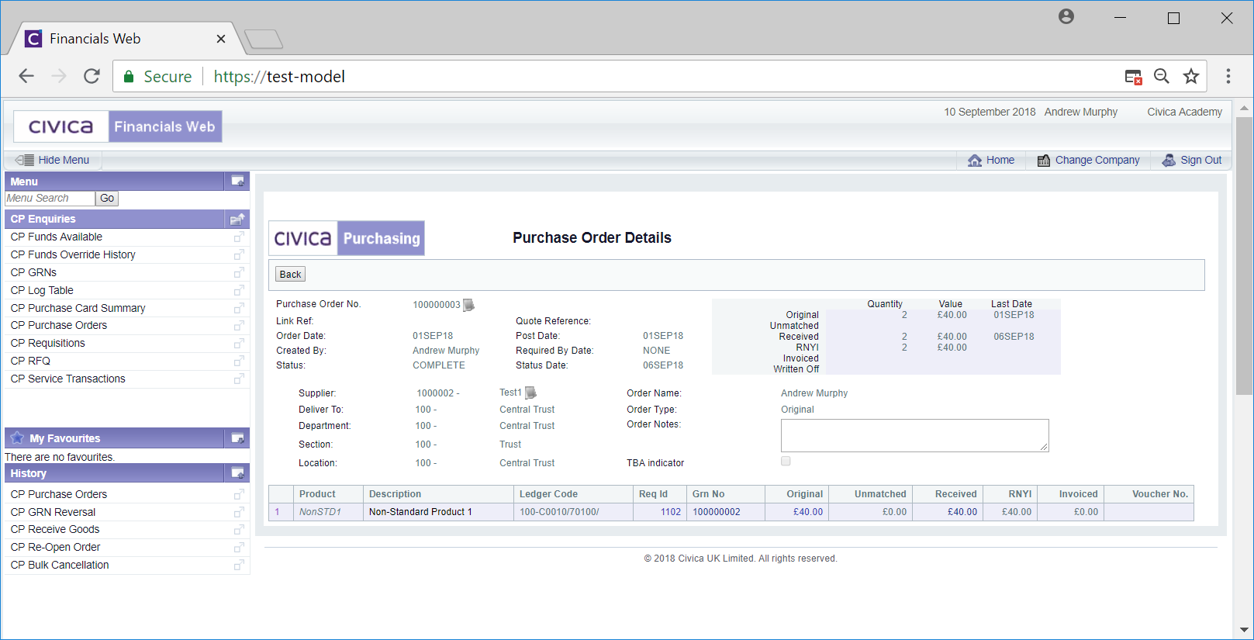Open CP Purchase Orders from History

pyautogui.click(x=59, y=494)
